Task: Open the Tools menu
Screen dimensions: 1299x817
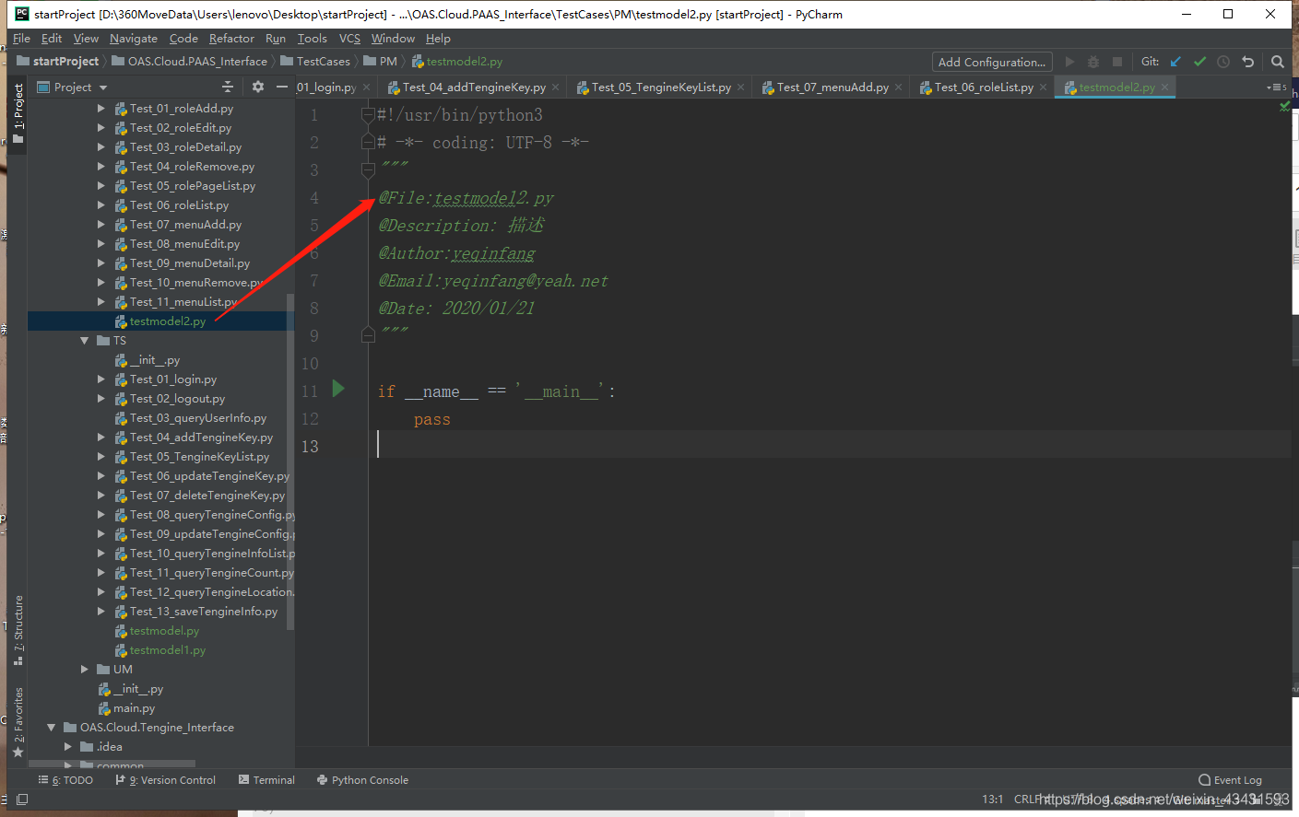Action: 312,39
